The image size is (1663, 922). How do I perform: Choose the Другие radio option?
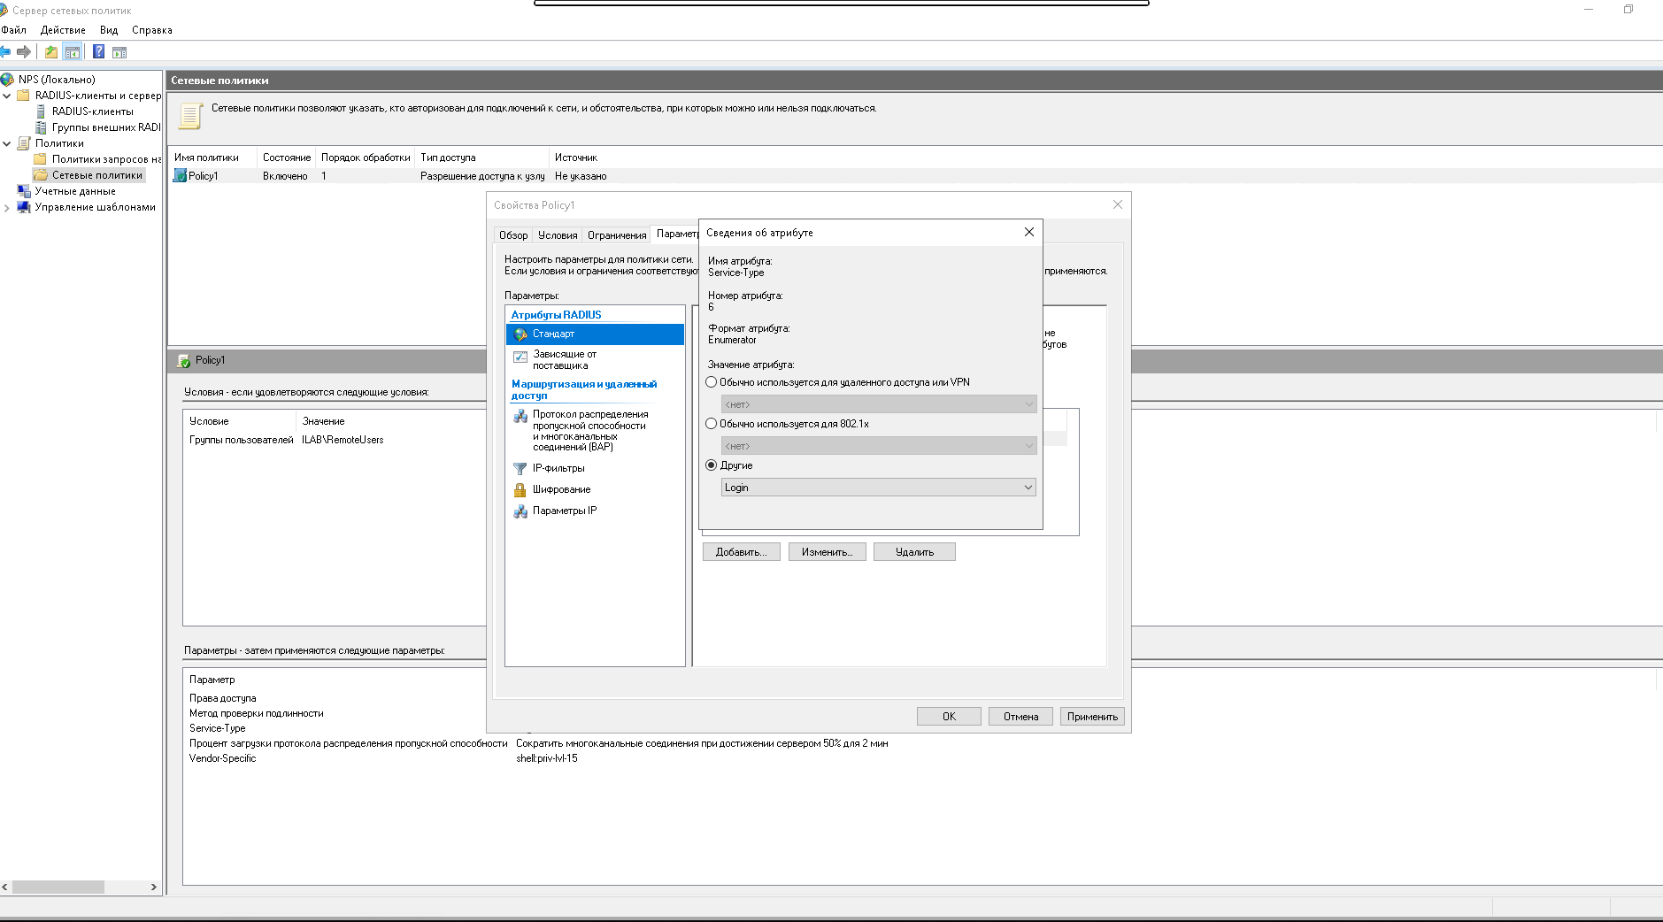[x=712, y=465]
